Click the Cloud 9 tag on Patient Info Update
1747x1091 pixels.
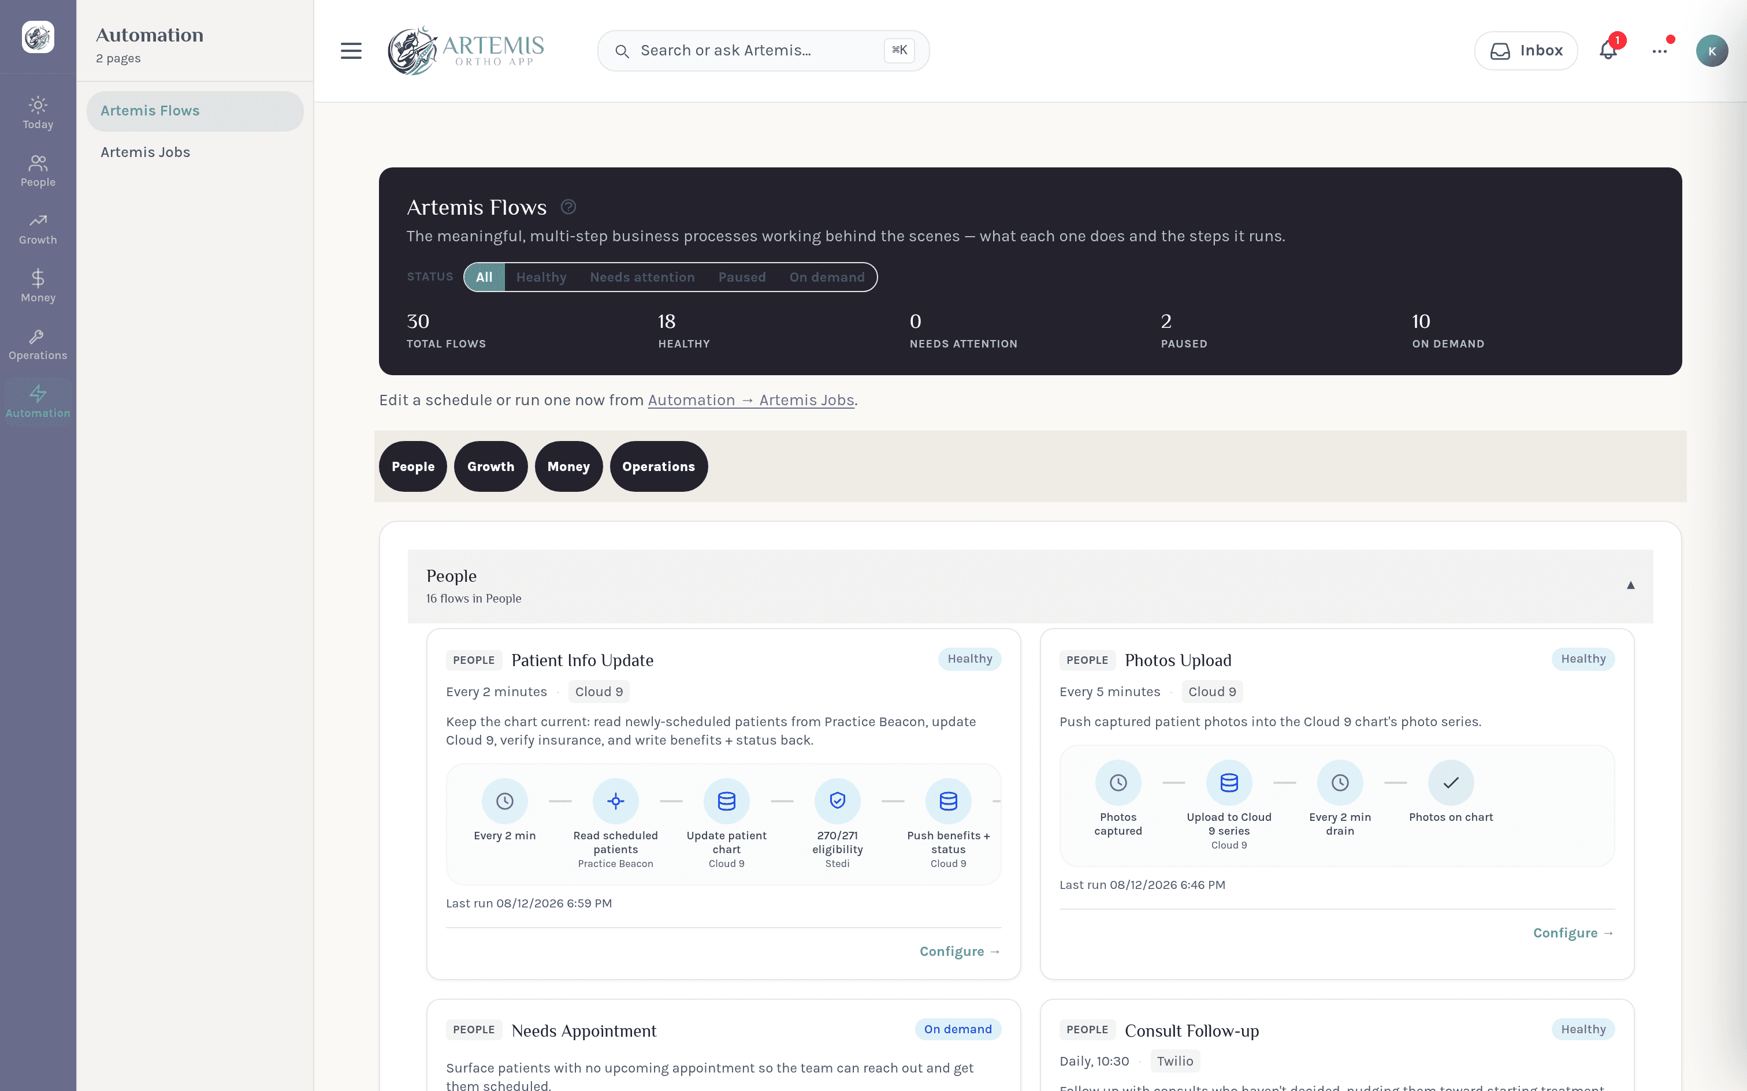tap(599, 692)
